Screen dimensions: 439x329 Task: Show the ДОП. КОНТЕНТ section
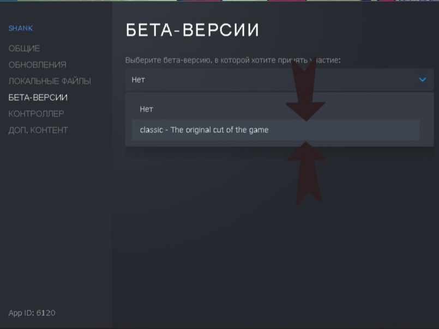click(x=38, y=130)
